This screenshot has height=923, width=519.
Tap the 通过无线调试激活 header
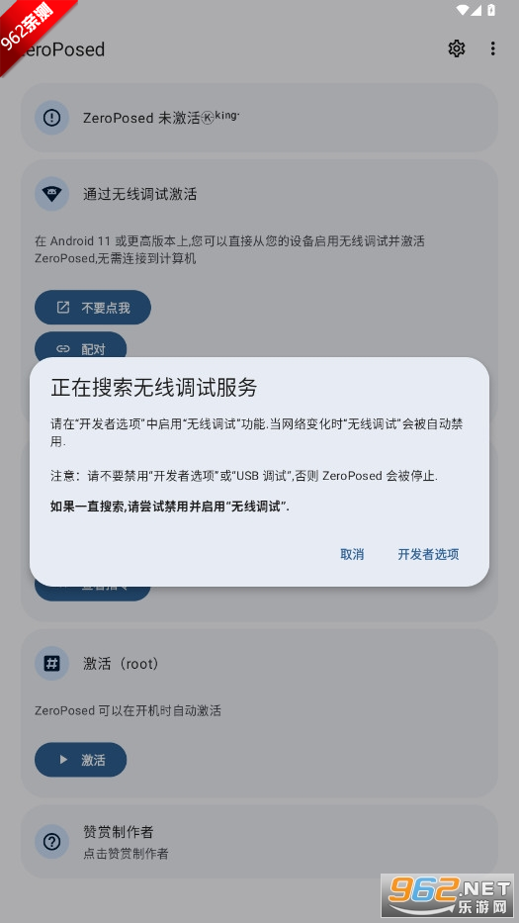tap(140, 194)
